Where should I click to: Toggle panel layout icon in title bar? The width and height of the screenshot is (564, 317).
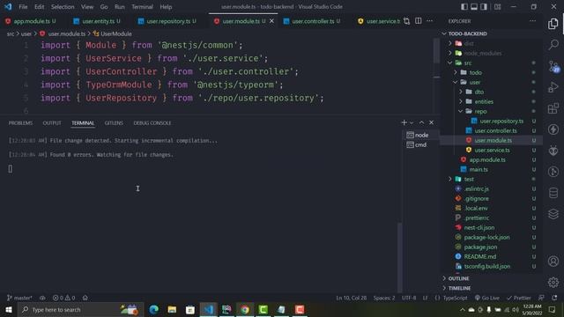point(474,7)
